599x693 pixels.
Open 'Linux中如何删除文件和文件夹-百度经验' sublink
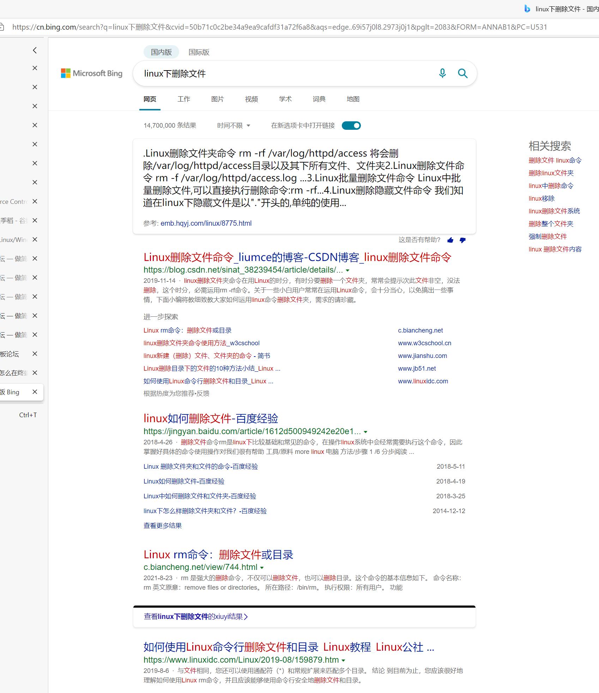click(x=200, y=496)
